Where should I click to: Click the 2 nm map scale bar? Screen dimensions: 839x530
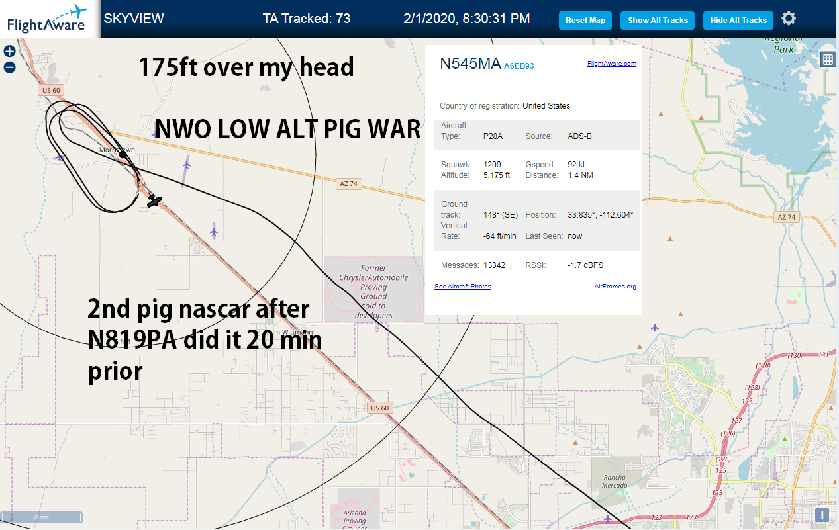click(x=41, y=517)
